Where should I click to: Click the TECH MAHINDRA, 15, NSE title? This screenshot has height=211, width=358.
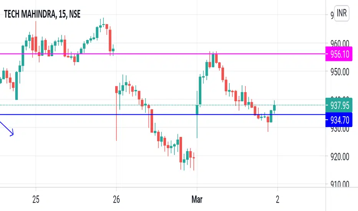pyautogui.click(x=42, y=14)
